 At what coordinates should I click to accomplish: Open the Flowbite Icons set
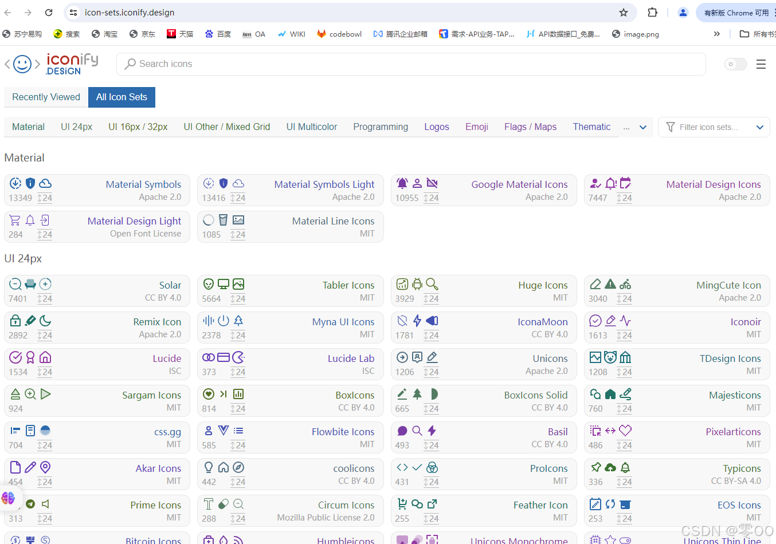291,437
